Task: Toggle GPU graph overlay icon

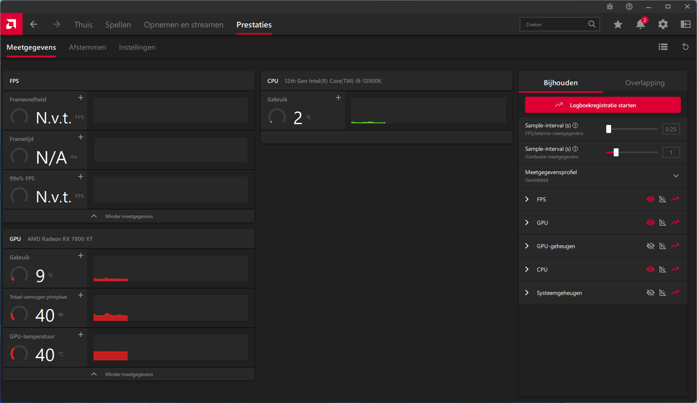Action: pyautogui.click(x=663, y=222)
